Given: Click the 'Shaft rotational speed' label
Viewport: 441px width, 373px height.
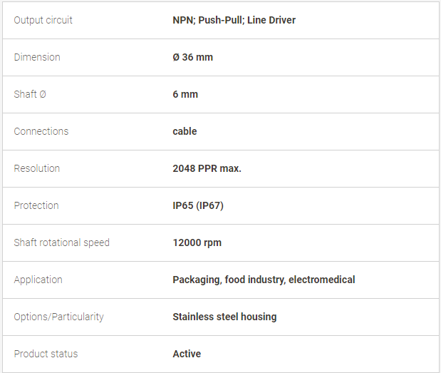Looking at the screenshot, I should (62, 242).
